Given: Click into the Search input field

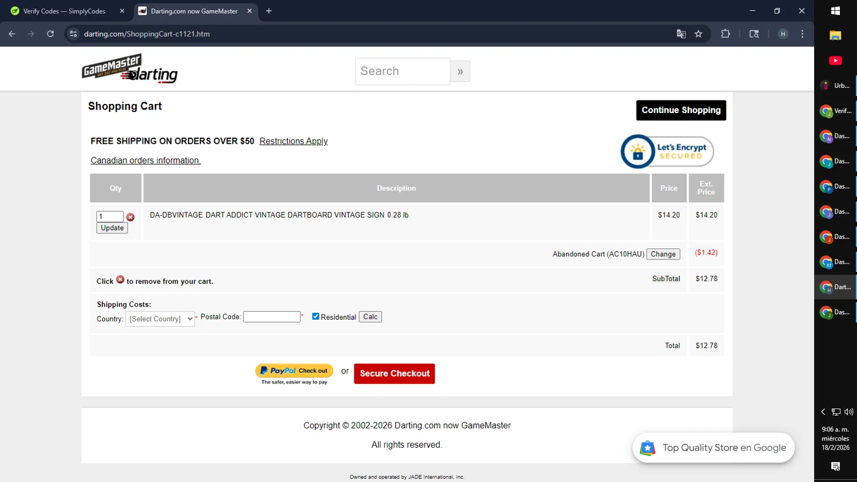Looking at the screenshot, I should click(403, 71).
